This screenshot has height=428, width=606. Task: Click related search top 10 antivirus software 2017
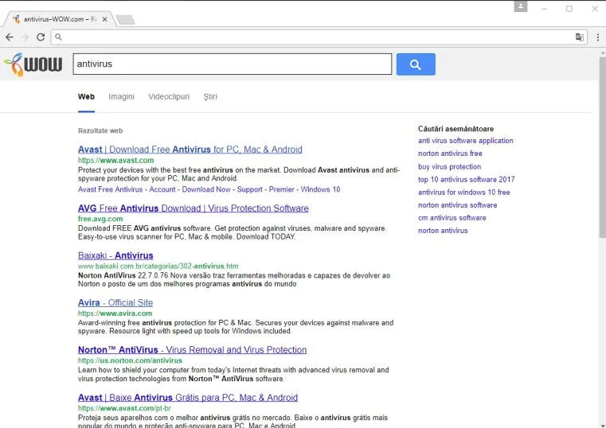click(x=467, y=180)
